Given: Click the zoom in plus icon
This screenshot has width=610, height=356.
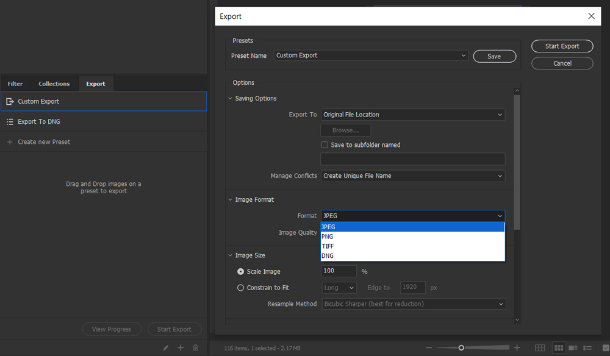Looking at the screenshot, I should (x=517, y=347).
